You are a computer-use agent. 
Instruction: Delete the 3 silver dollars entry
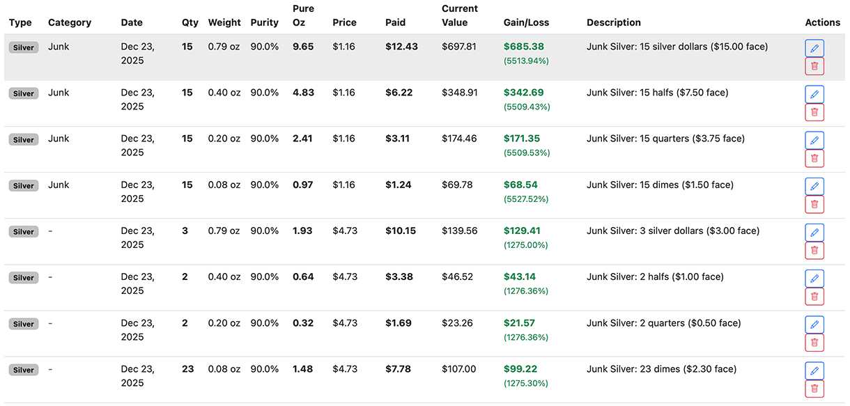click(814, 250)
